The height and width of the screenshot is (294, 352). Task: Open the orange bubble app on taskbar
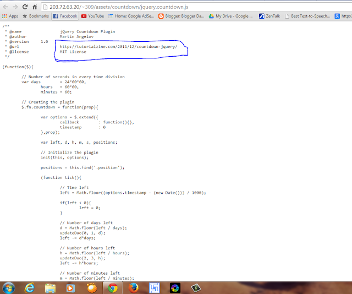92,288
